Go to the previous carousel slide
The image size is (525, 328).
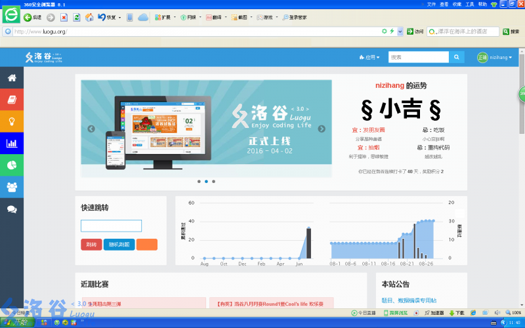pos(91,129)
